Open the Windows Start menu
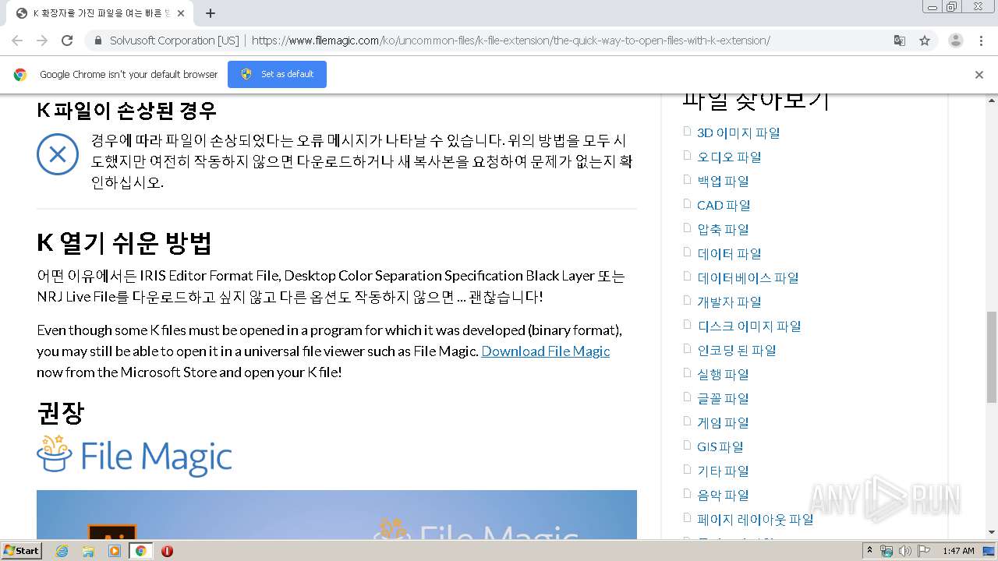Viewport: 998px width, 561px height. pyautogui.click(x=21, y=550)
